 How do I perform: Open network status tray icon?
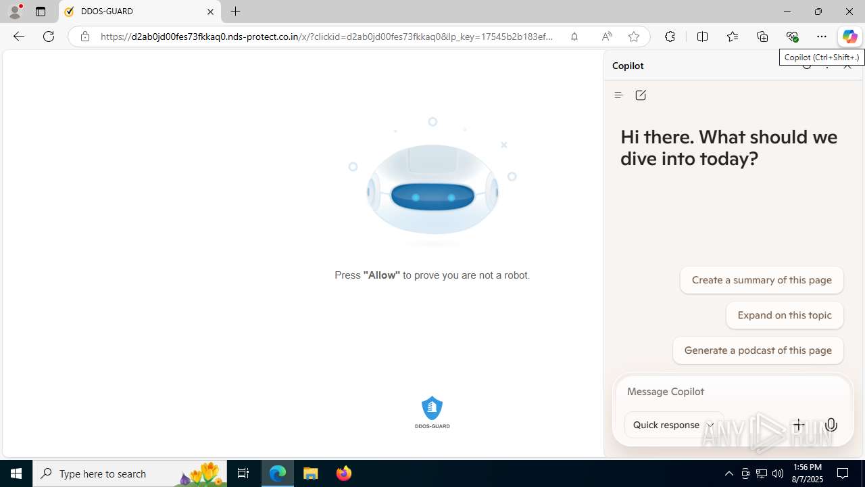click(762, 473)
